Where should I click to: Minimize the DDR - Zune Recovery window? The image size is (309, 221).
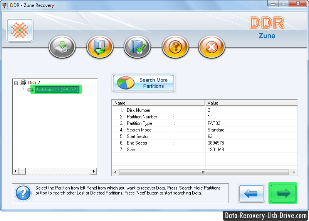[273, 4]
